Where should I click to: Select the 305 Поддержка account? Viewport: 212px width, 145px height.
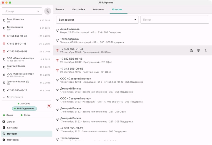24,108
